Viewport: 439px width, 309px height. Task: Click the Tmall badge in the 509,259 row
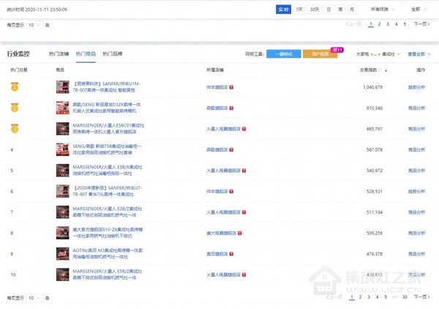[240, 233]
